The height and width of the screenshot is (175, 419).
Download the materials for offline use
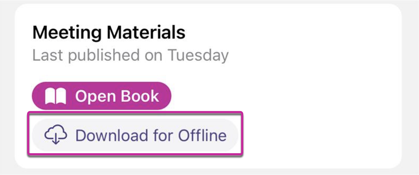pyautogui.click(x=135, y=135)
